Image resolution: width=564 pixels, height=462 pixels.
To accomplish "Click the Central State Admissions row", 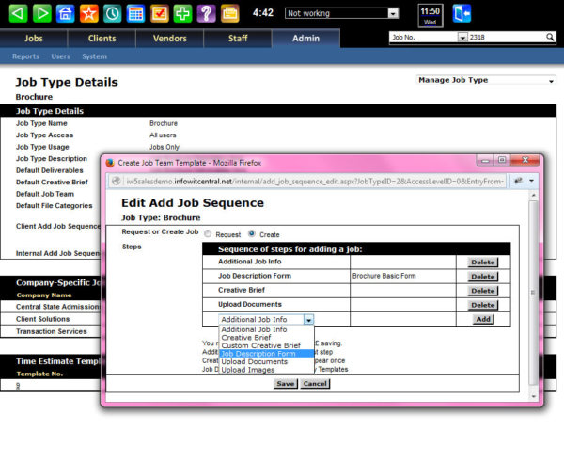I will click(57, 307).
